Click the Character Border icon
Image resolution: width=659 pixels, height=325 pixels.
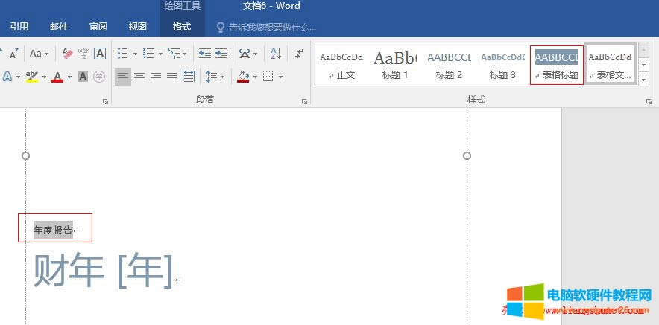point(100,54)
